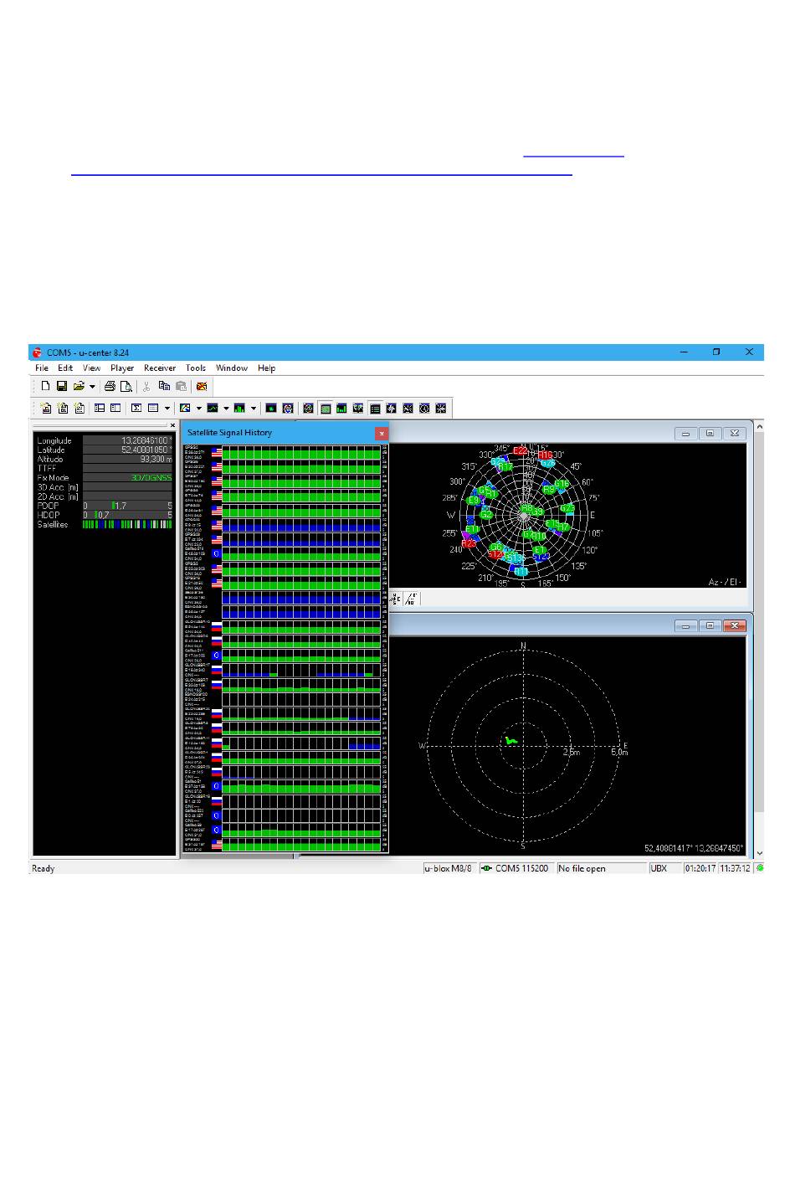Open the Receiver menu
Viewport: 795px width, 1188px height.
(x=160, y=368)
